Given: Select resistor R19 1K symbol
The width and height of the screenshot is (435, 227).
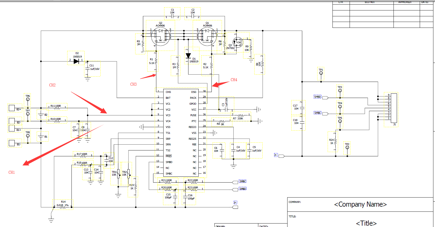Looking at the screenshot, I should tap(136, 187).
